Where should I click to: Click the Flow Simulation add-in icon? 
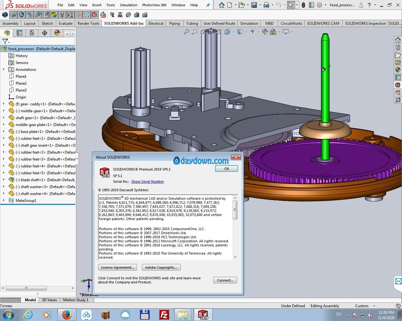[x=79, y=15]
